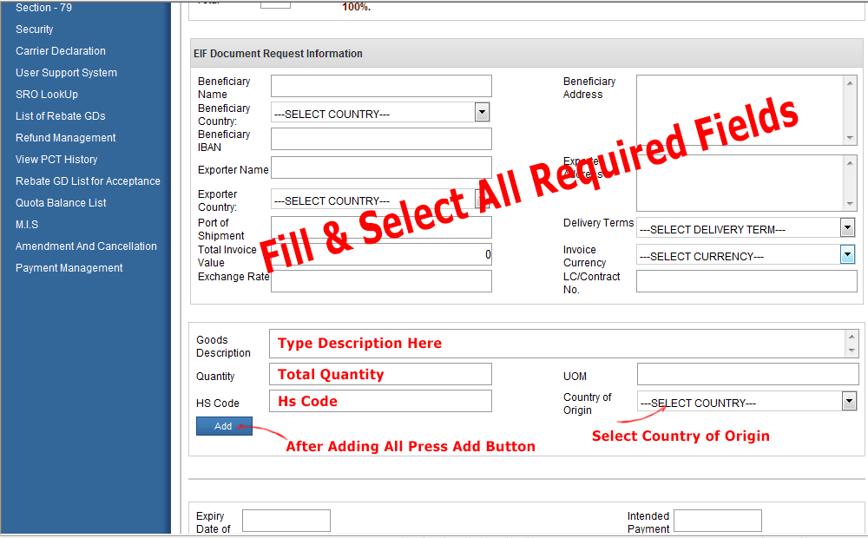Screen dimensions: 868x538
Task: Click Beneficiary Address scroll up arrow
Action: pos(850,83)
